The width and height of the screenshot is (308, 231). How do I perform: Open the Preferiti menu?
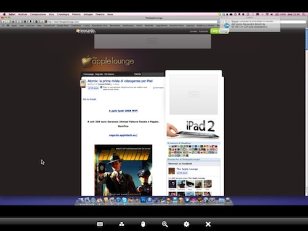click(76, 14)
